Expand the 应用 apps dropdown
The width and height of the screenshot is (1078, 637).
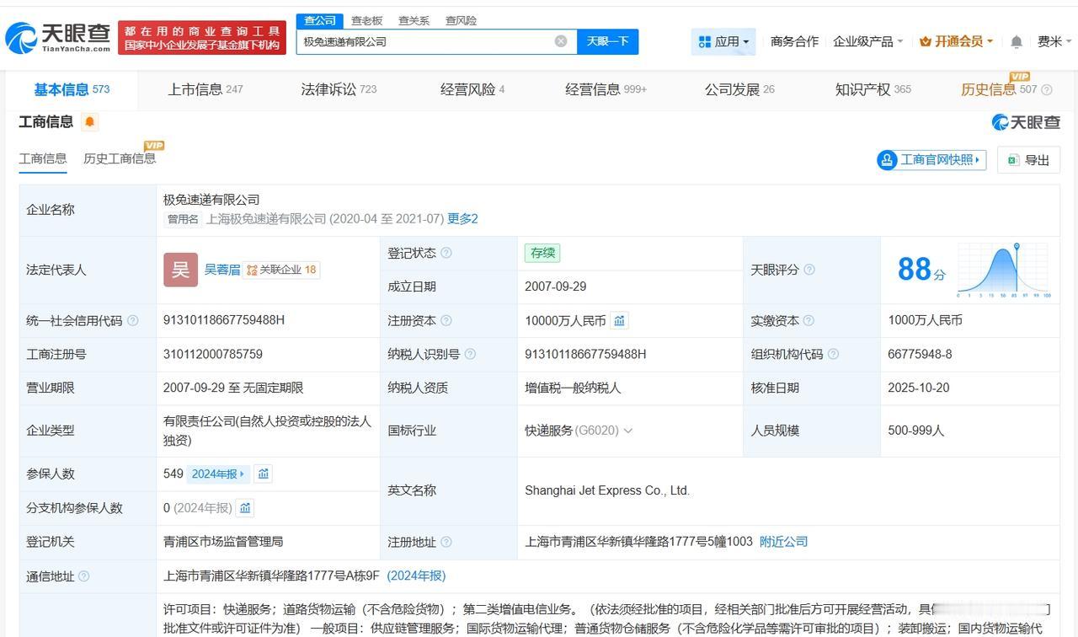[723, 41]
